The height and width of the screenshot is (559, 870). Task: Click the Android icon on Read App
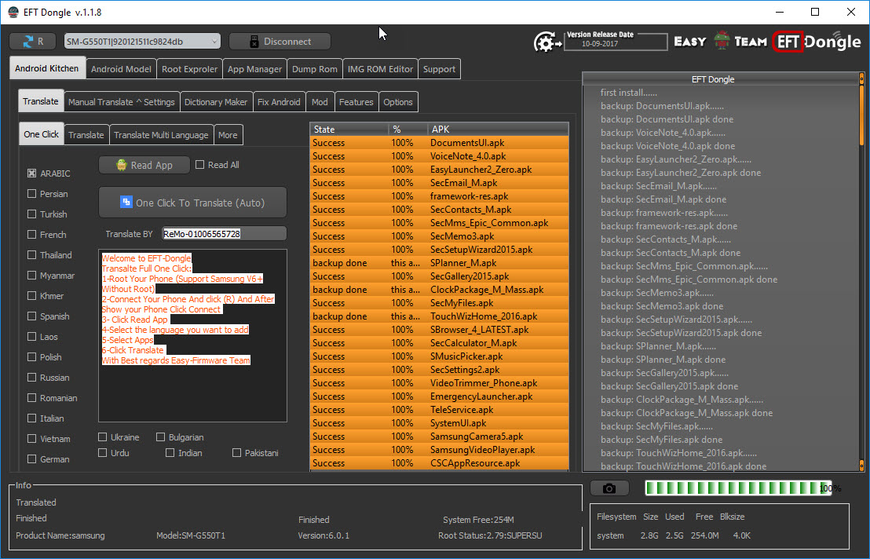(122, 165)
